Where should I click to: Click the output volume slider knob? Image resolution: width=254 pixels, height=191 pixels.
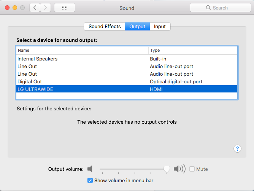166,169
